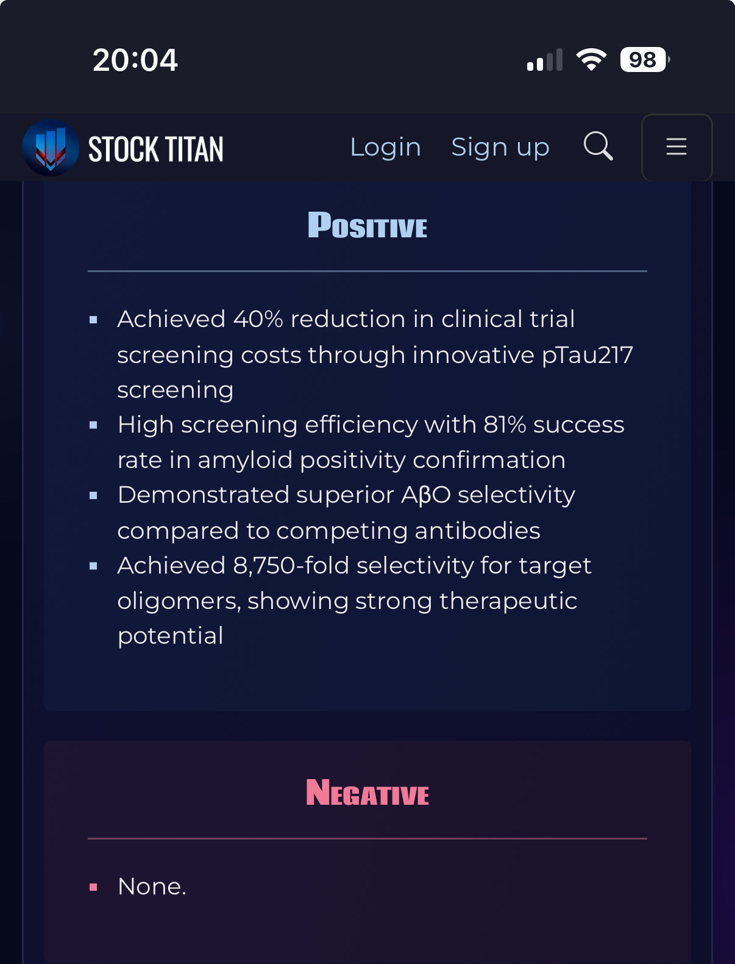Screen dimensions: 735x964
Task: Tap the None. item under Negative
Action: tap(152, 887)
